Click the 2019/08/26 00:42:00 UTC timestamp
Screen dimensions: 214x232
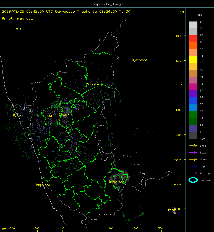pyautogui.click(x=27, y=12)
